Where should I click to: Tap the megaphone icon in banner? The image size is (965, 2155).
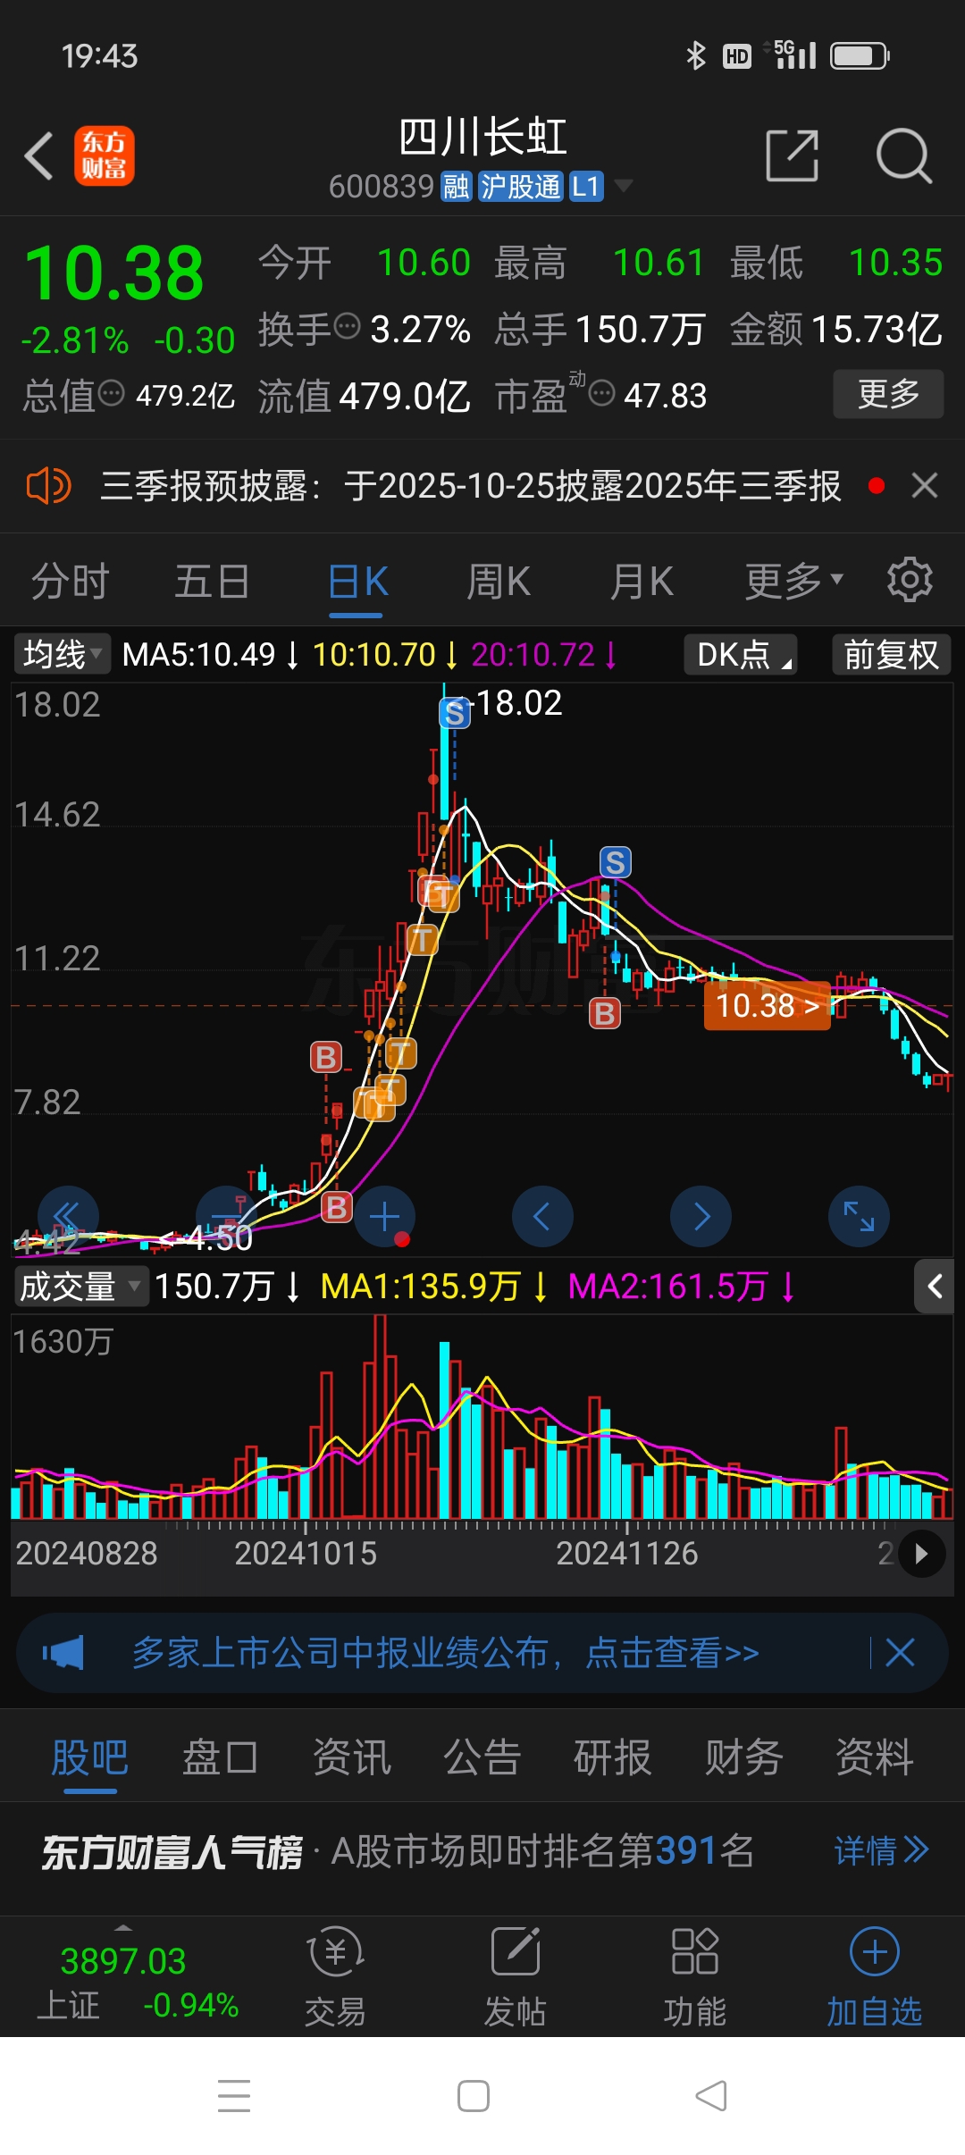point(63,1653)
